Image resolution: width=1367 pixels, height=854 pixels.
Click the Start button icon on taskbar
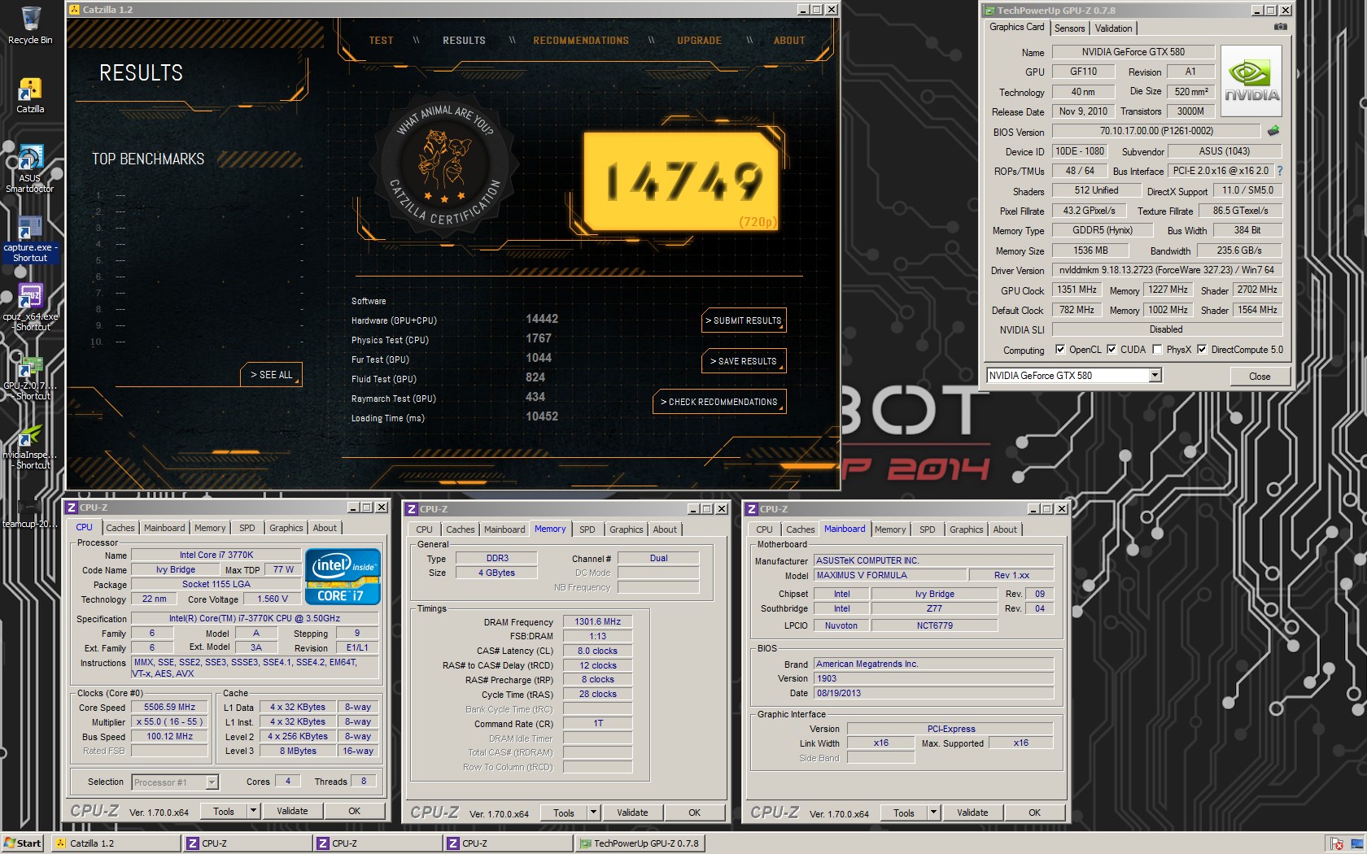(23, 843)
